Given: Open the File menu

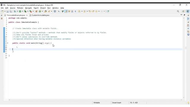Looking at the screenshot, I should pos(2,8).
